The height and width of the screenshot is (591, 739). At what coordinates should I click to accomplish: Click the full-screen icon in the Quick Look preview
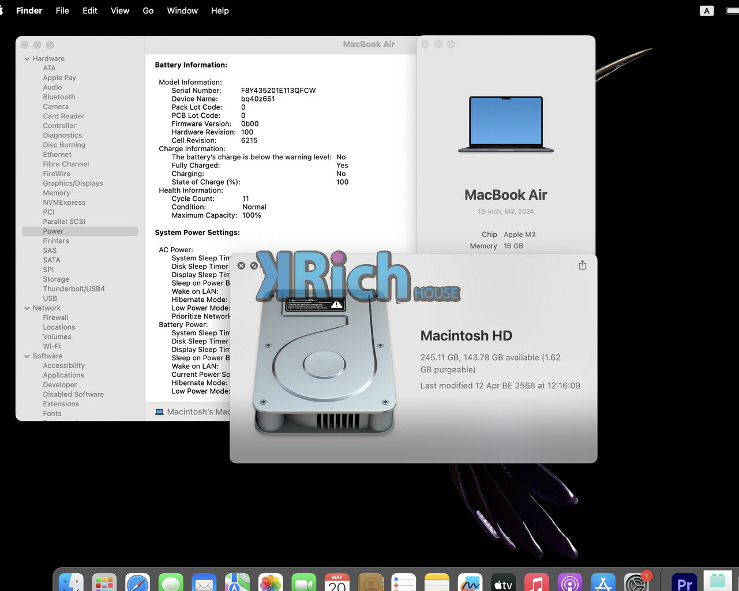pos(254,265)
